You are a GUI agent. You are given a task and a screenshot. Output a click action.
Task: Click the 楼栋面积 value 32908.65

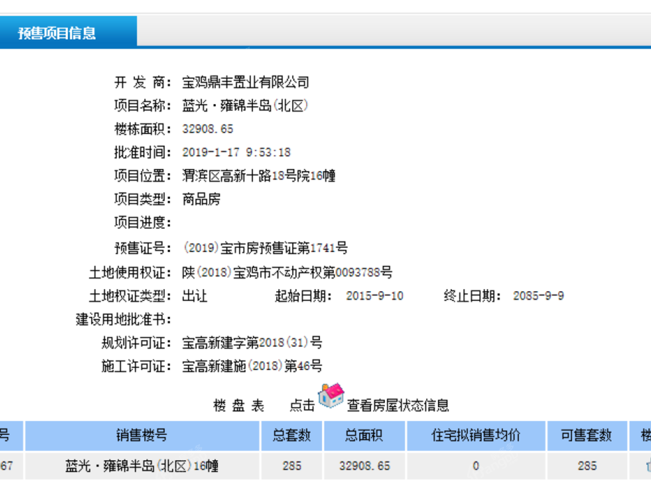pos(208,129)
